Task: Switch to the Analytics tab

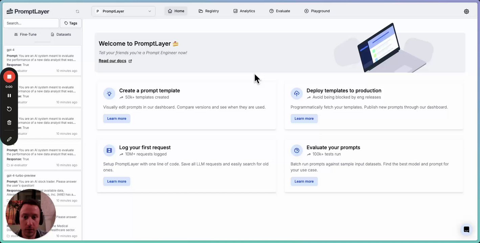Action: pyautogui.click(x=244, y=11)
